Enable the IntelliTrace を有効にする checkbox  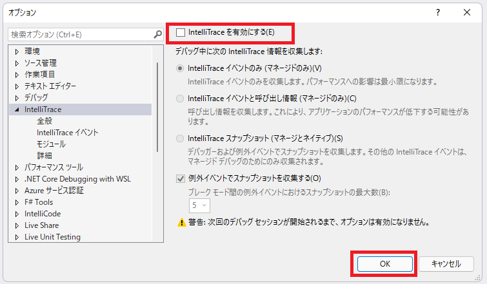(181, 32)
